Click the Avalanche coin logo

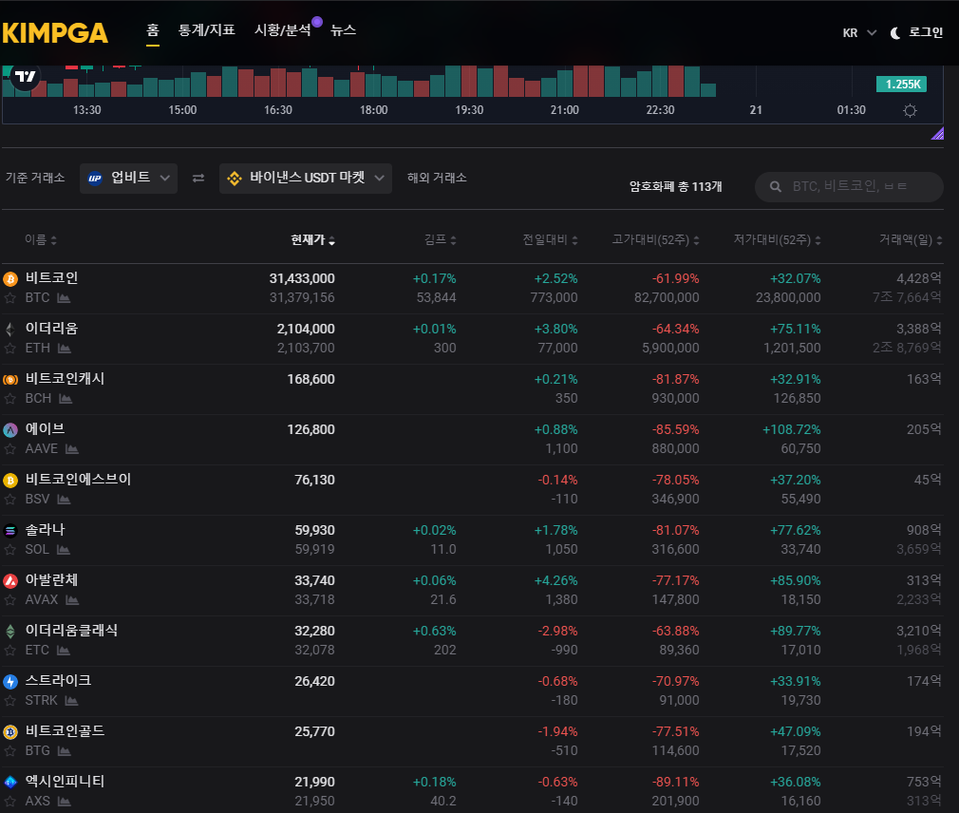pyautogui.click(x=10, y=581)
